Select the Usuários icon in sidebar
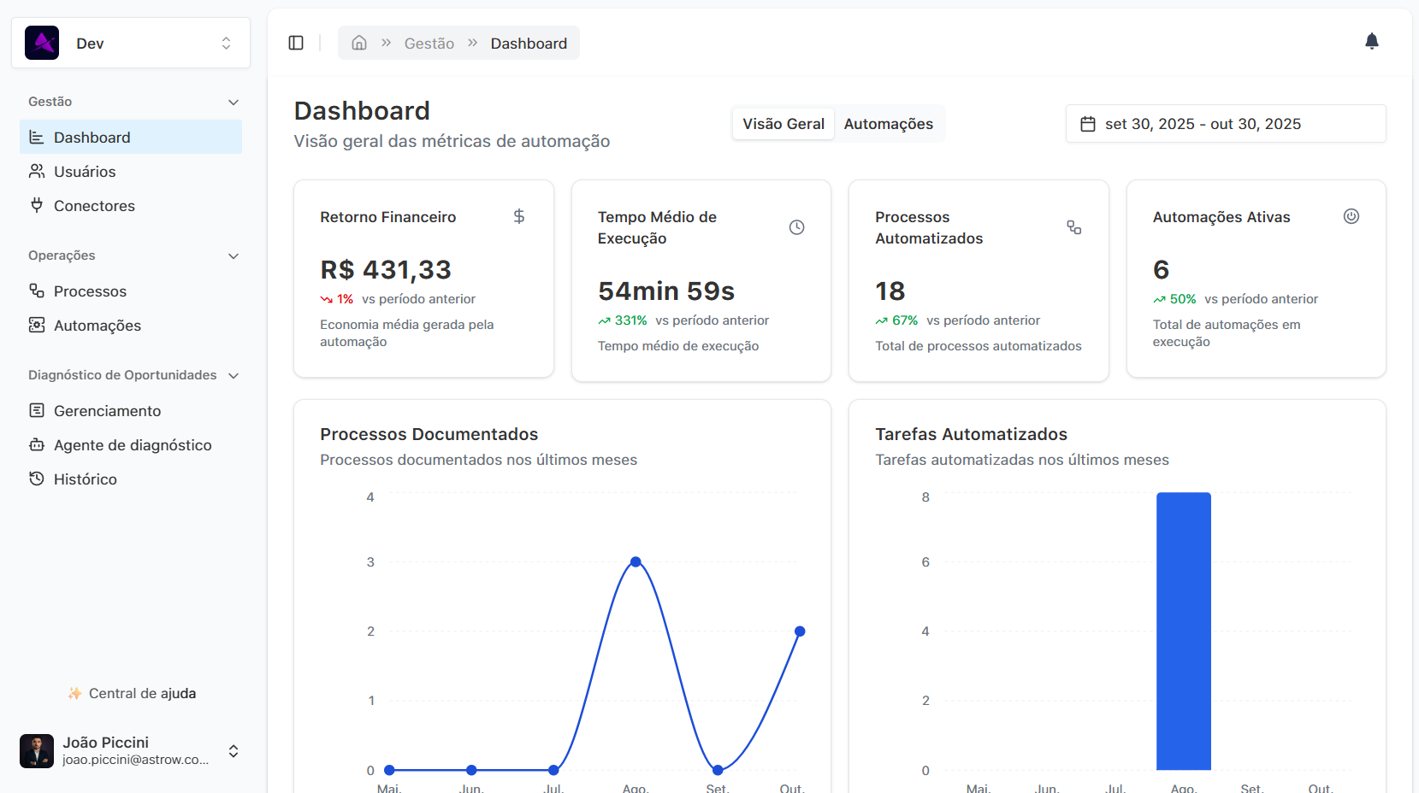 [x=36, y=171]
